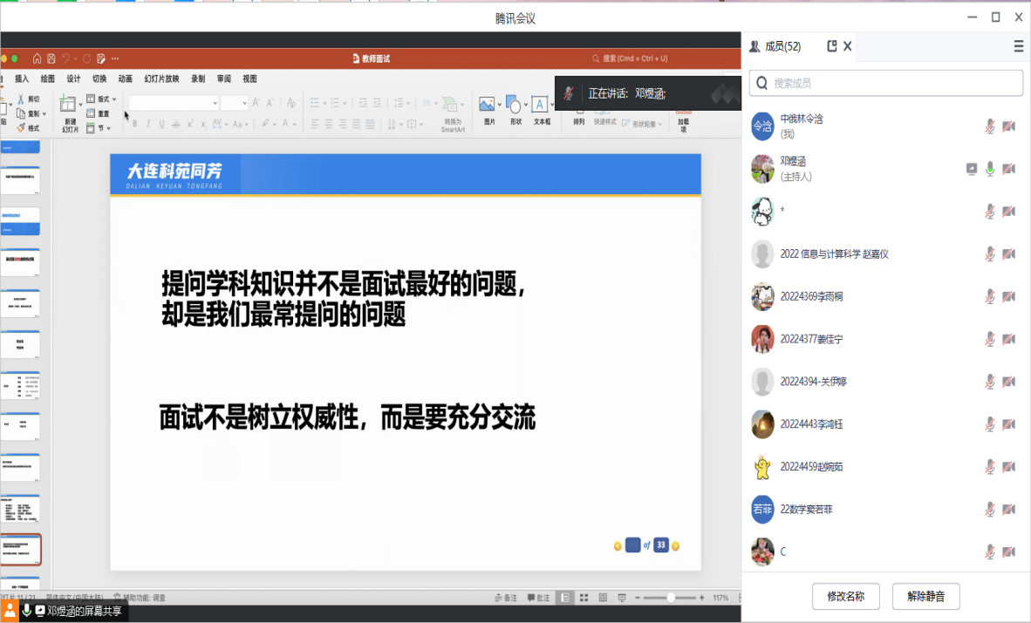Open the font size dropdown
The image size is (1031, 623).
[244, 103]
